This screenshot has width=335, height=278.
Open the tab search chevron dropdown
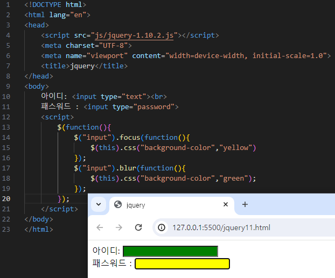(99, 204)
